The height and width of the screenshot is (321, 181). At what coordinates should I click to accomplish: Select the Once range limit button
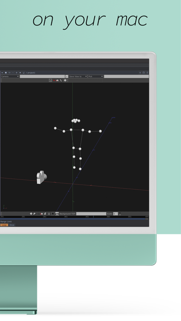pos(12,225)
